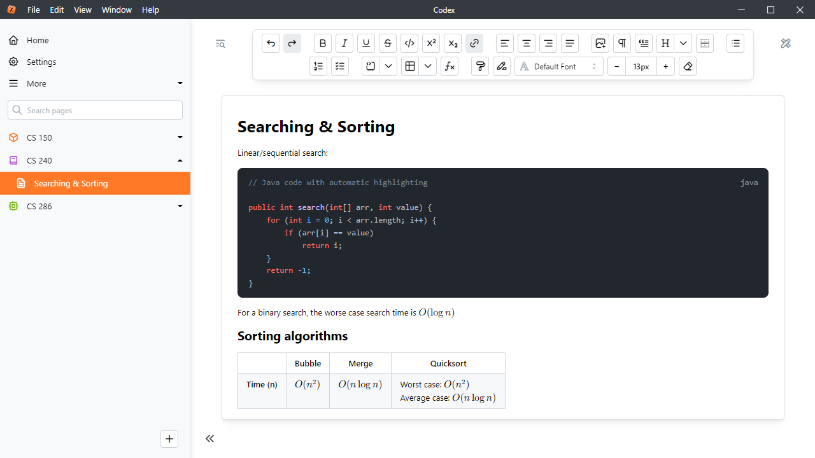Viewport: 815px width, 458px height.
Task: Insert a horizontal rule
Action: pos(705,43)
